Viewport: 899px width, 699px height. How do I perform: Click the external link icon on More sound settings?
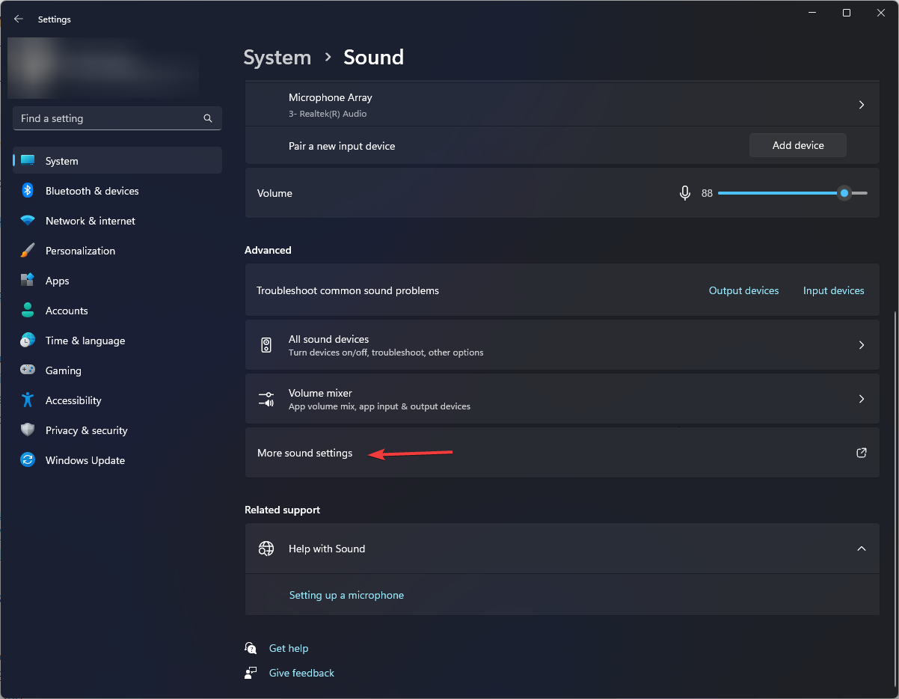[x=862, y=453]
